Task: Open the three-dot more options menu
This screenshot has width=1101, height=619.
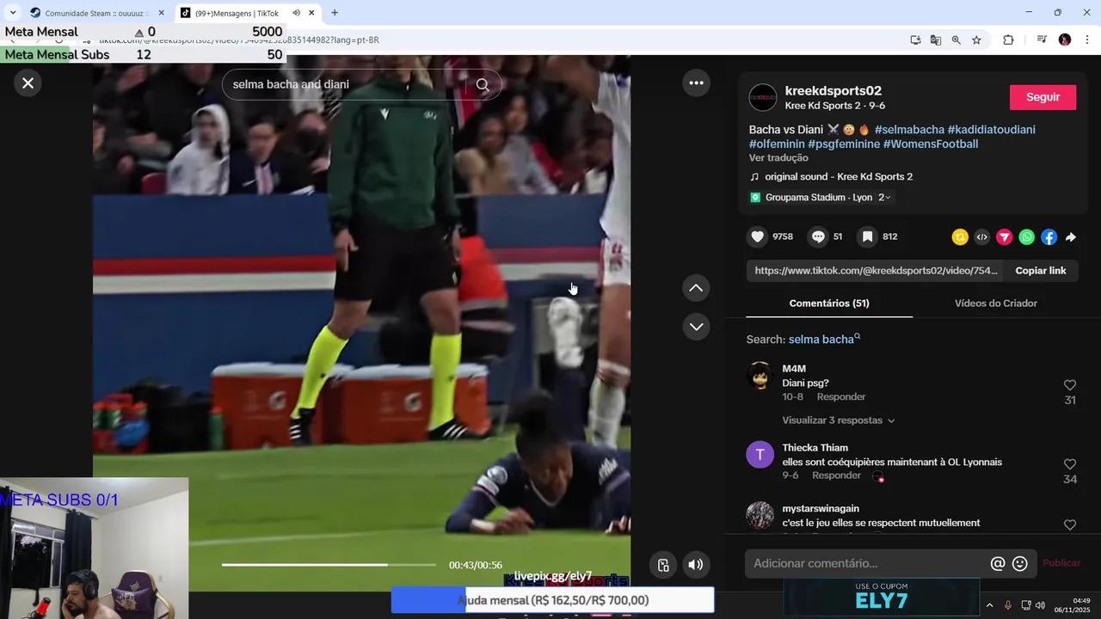Action: pos(696,83)
